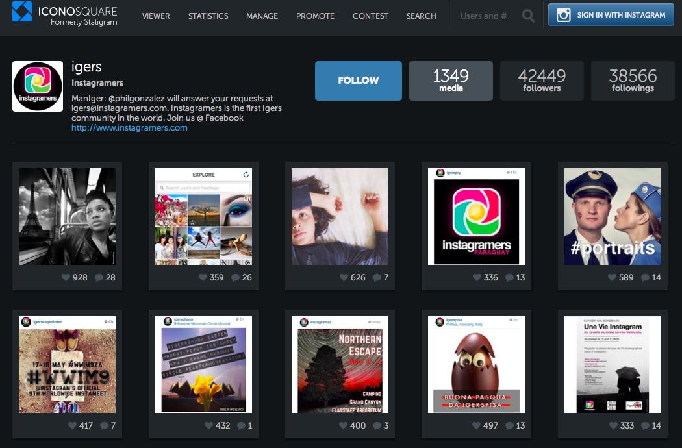Click the Iconosquare logo icon
This screenshot has height=448, width=682.
coord(21,11)
